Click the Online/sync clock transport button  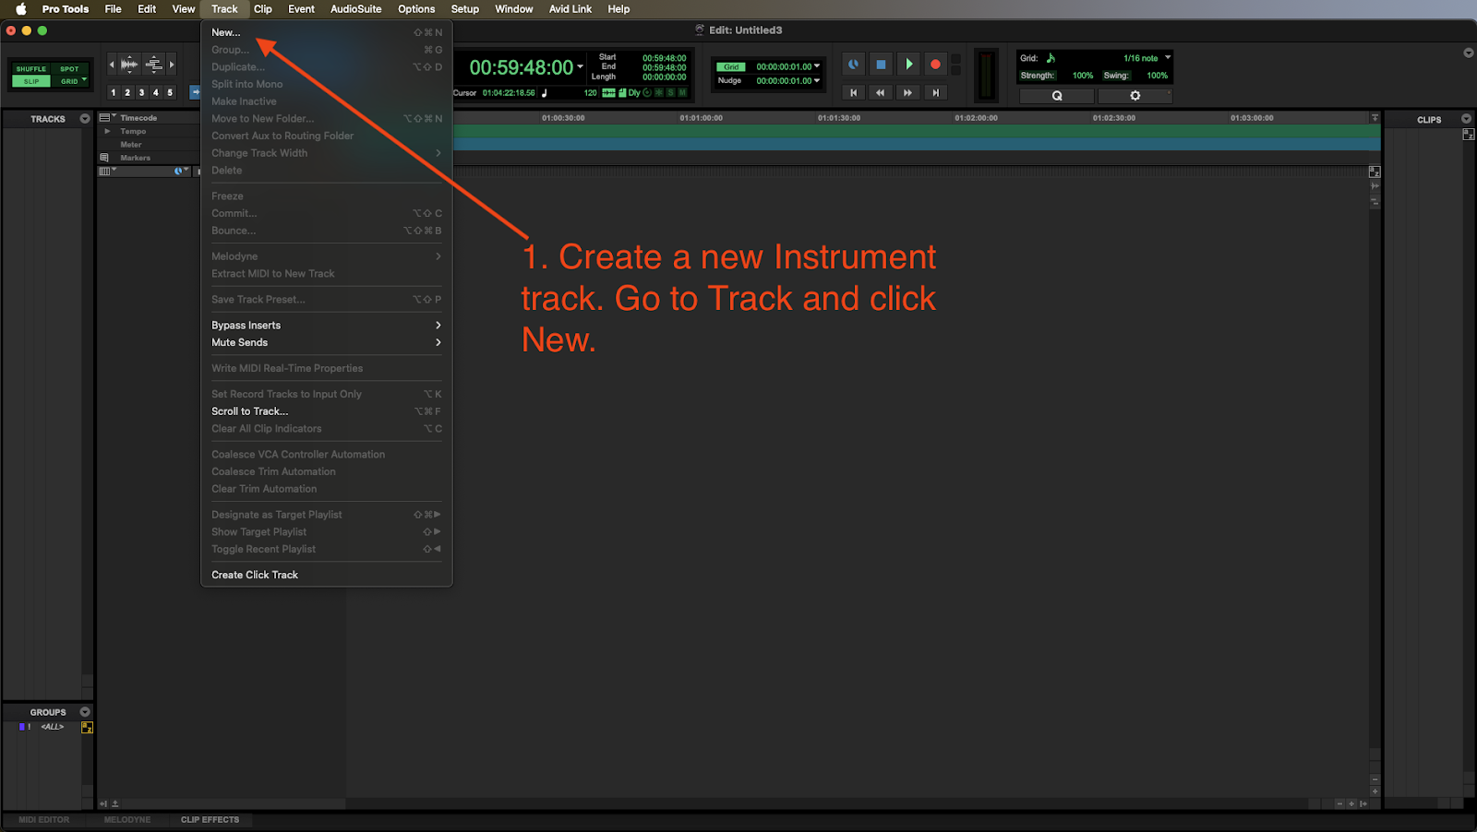(x=853, y=65)
